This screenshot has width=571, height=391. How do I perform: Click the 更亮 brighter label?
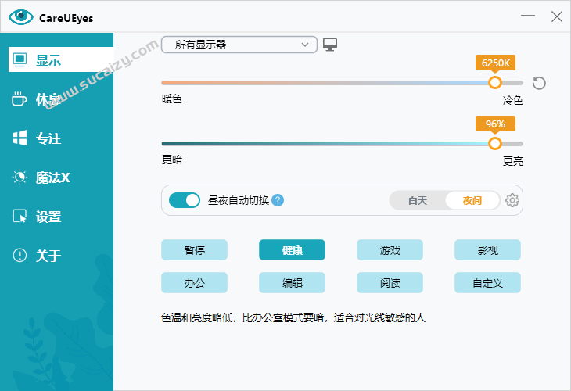coord(513,160)
